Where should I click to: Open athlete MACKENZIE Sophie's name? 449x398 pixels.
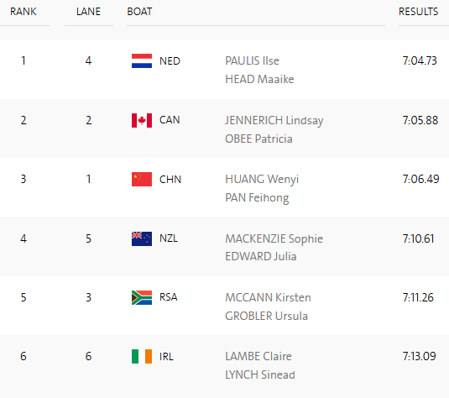(x=274, y=239)
